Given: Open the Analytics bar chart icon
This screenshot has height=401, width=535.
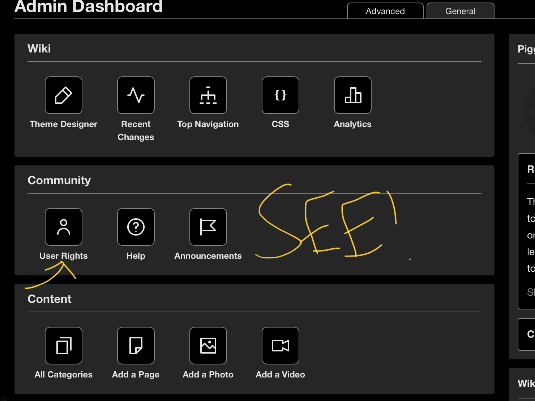Looking at the screenshot, I should click(x=353, y=95).
